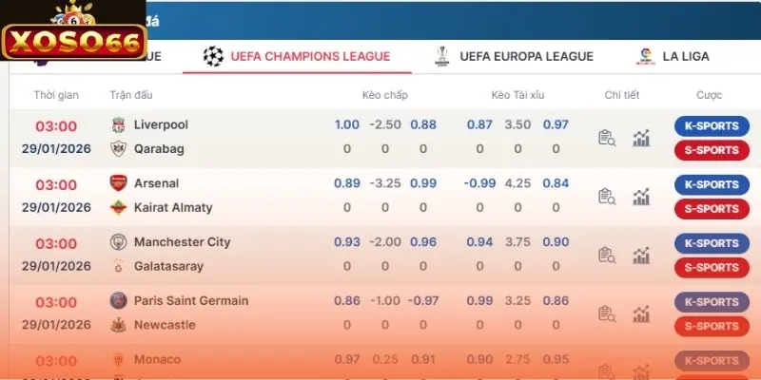Select Liverpool handicap odds 1.00
The width and height of the screenshot is (761, 380).
[x=347, y=124]
